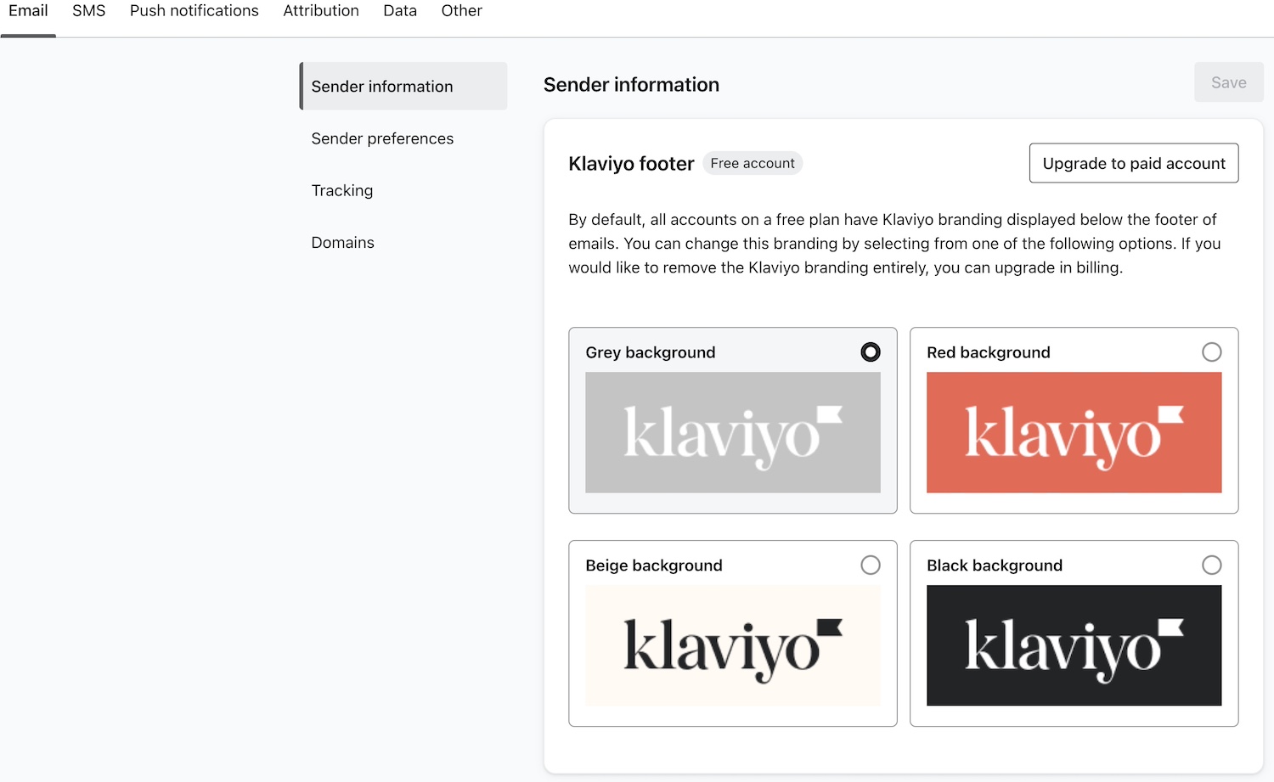Viewport: 1274px width, 782px height.
Task: Click the red klaviyo logo preview
Action: pos(1074,433)
